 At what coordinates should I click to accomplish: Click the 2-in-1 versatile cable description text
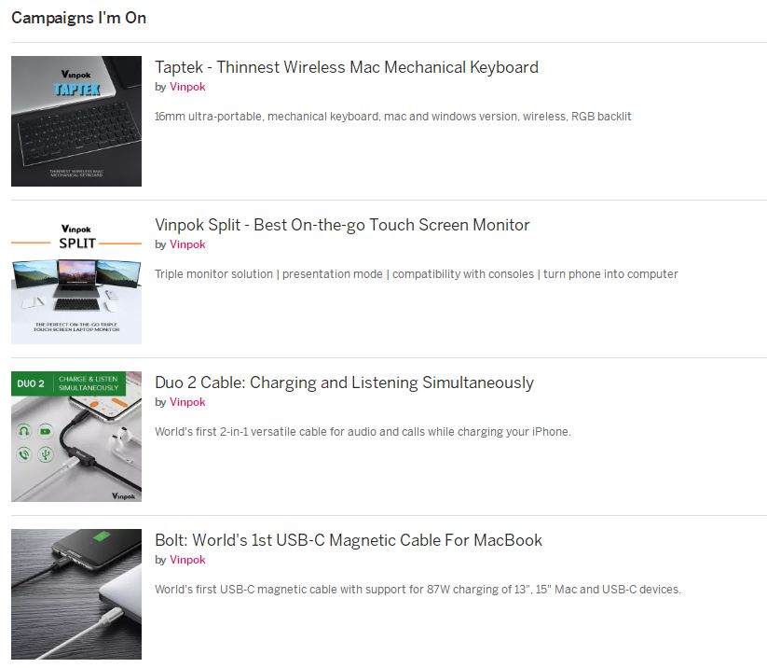(x=363, y=432)
